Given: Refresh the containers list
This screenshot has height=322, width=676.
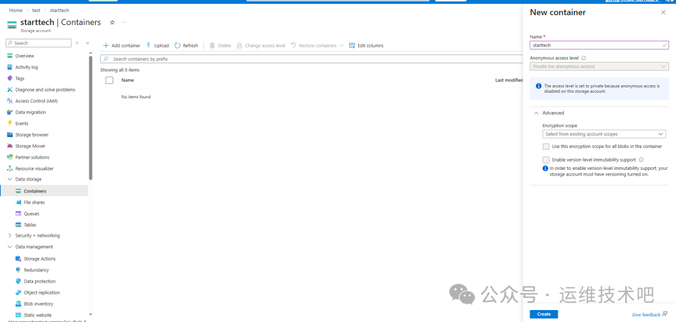Looking at the screenshot, I should tap(187, 45).
